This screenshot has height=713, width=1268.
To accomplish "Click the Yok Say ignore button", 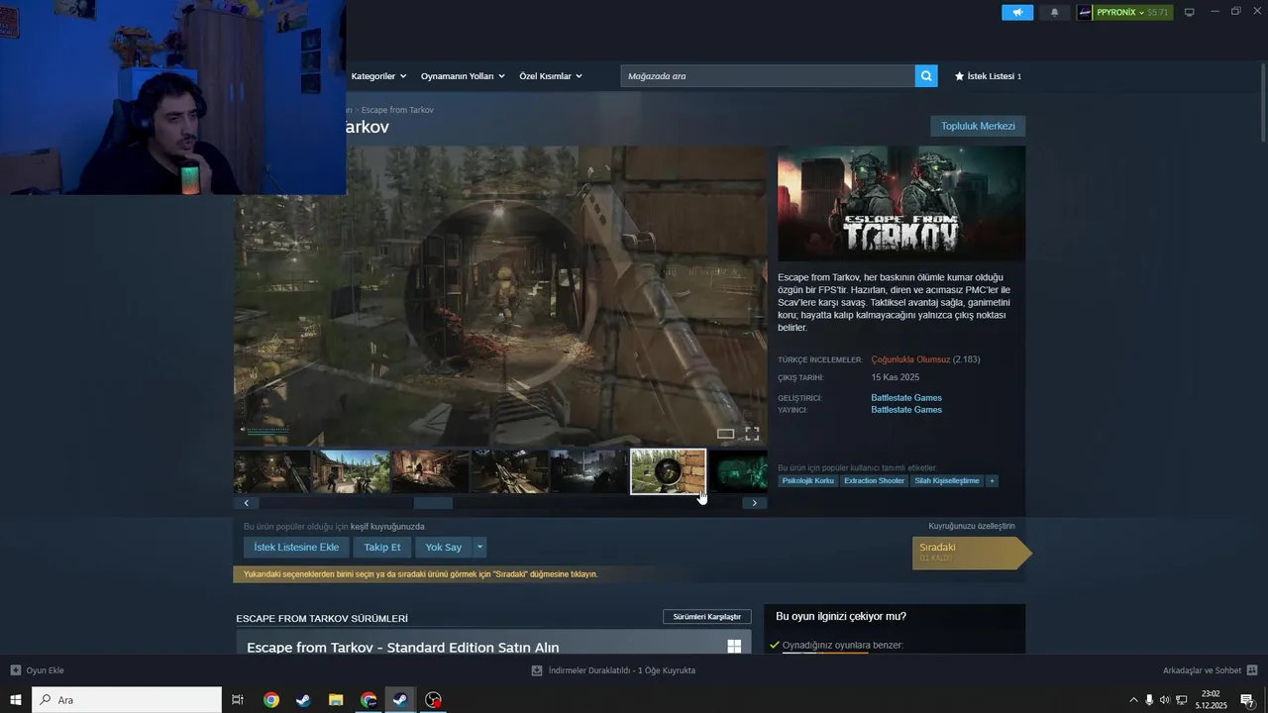I will point(444,548).
